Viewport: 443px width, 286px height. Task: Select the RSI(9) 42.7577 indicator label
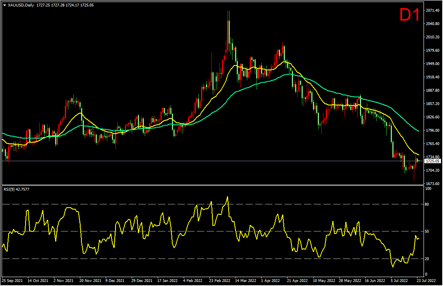click(16, 189)
